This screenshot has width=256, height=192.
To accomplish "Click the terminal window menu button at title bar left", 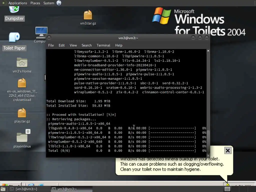I will 49,38.
